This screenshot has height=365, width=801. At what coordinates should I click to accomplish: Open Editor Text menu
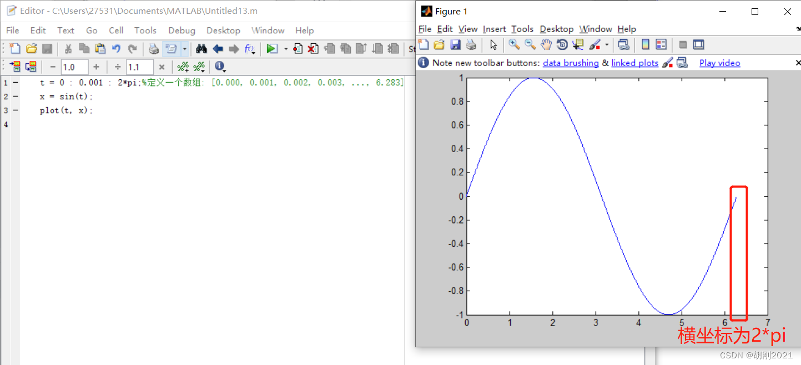[66, 31]
